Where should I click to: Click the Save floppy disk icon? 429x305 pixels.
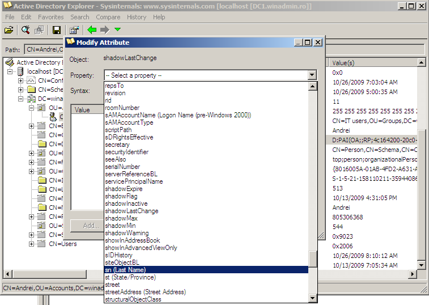pos(57,30)
